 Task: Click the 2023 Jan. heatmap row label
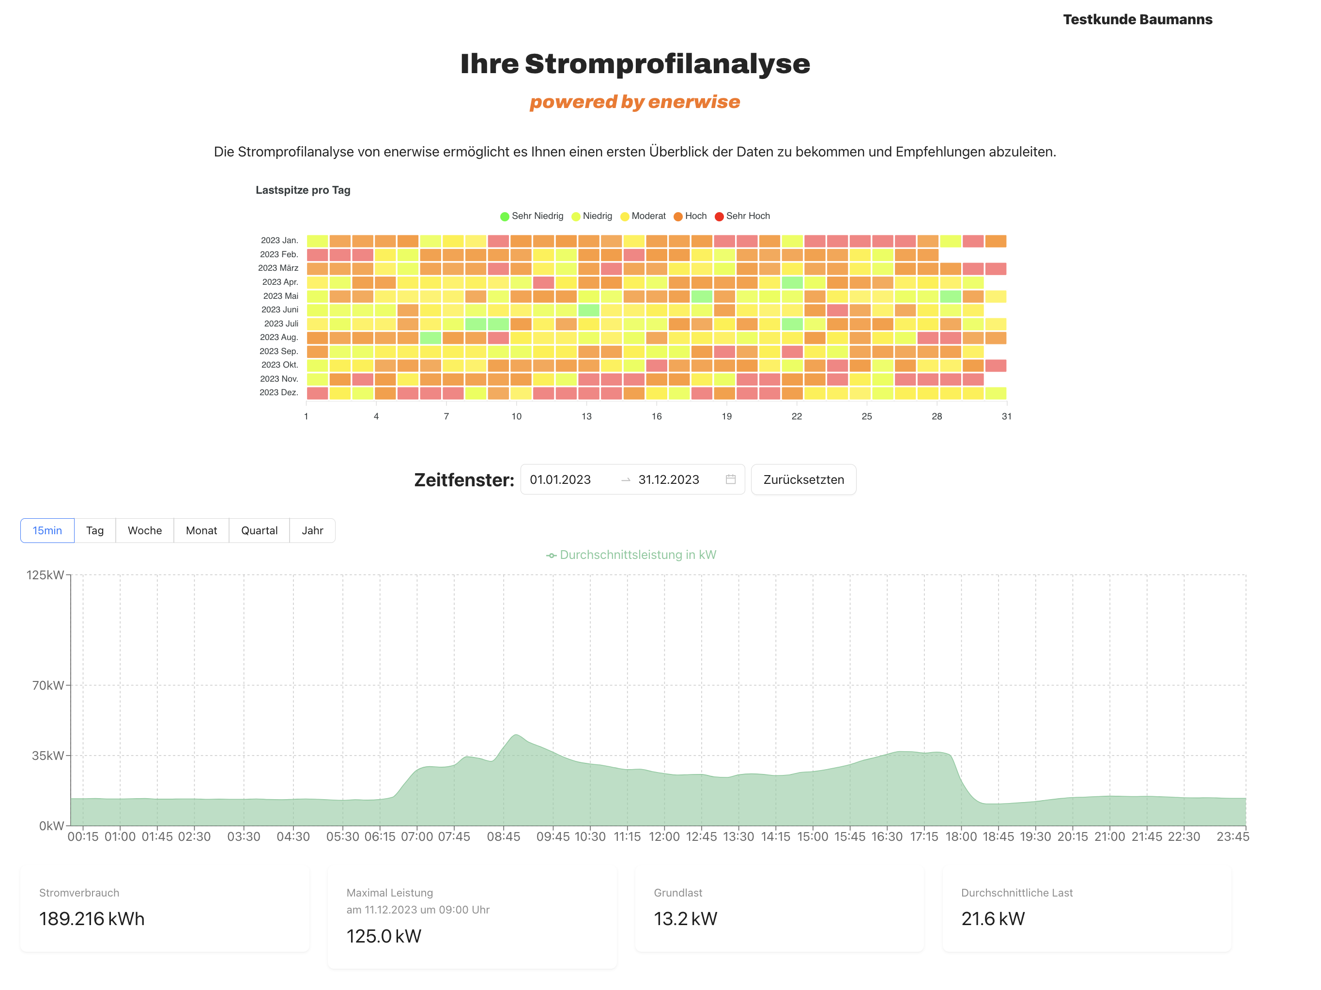coord(279,240)
